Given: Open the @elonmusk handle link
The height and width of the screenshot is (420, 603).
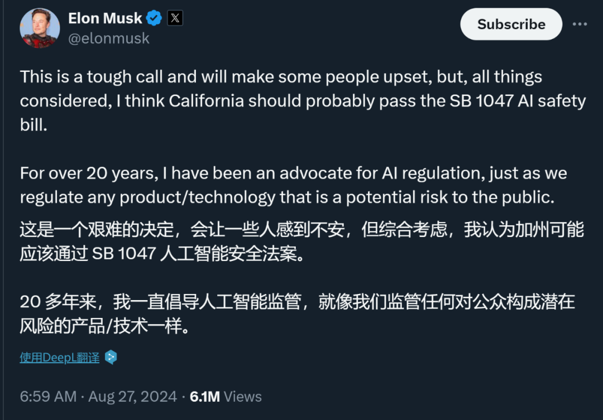Looking at the screenshot, I should pos(108,38).
